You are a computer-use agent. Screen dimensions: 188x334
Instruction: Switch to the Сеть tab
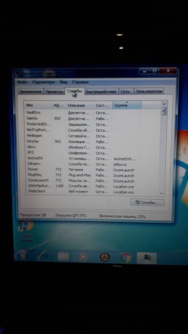pos(126,92)
